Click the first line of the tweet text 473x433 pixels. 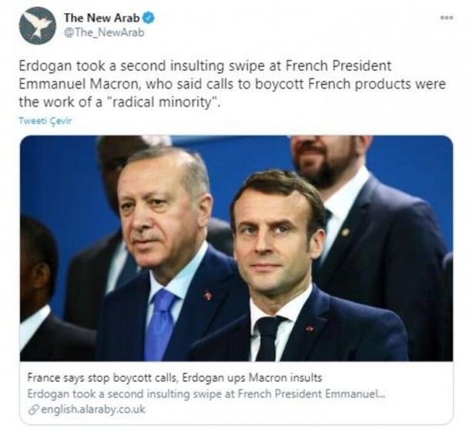pyautogui.click(x=205, y=66)
